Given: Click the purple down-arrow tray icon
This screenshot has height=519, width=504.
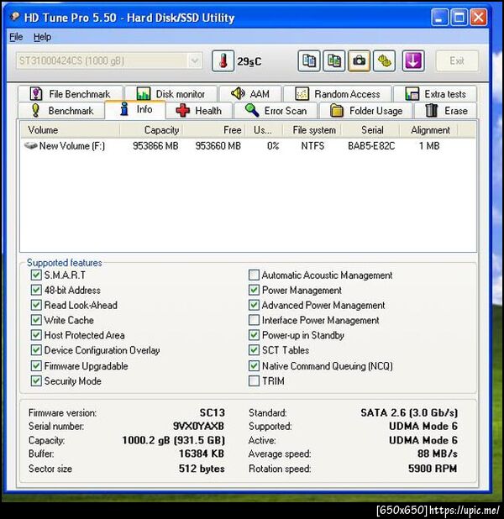Looking at the screenshot, I should click(x=413, y=61).
